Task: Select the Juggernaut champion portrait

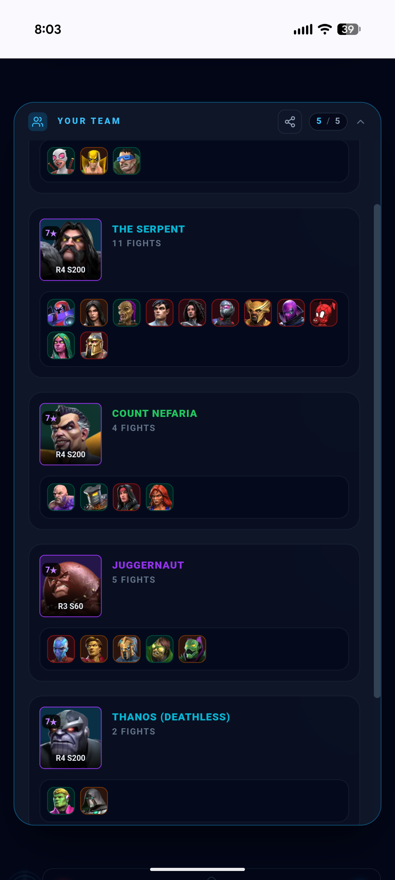Action: (71, 586)
